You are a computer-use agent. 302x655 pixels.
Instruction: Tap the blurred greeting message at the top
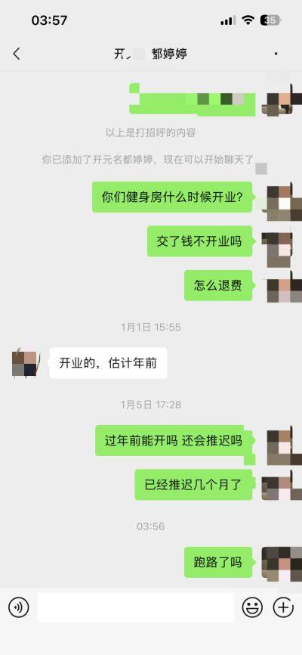tap(193, 99)
